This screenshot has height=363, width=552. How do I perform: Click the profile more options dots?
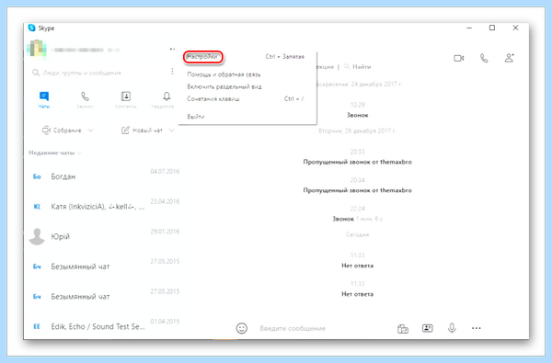coord(172,50)
